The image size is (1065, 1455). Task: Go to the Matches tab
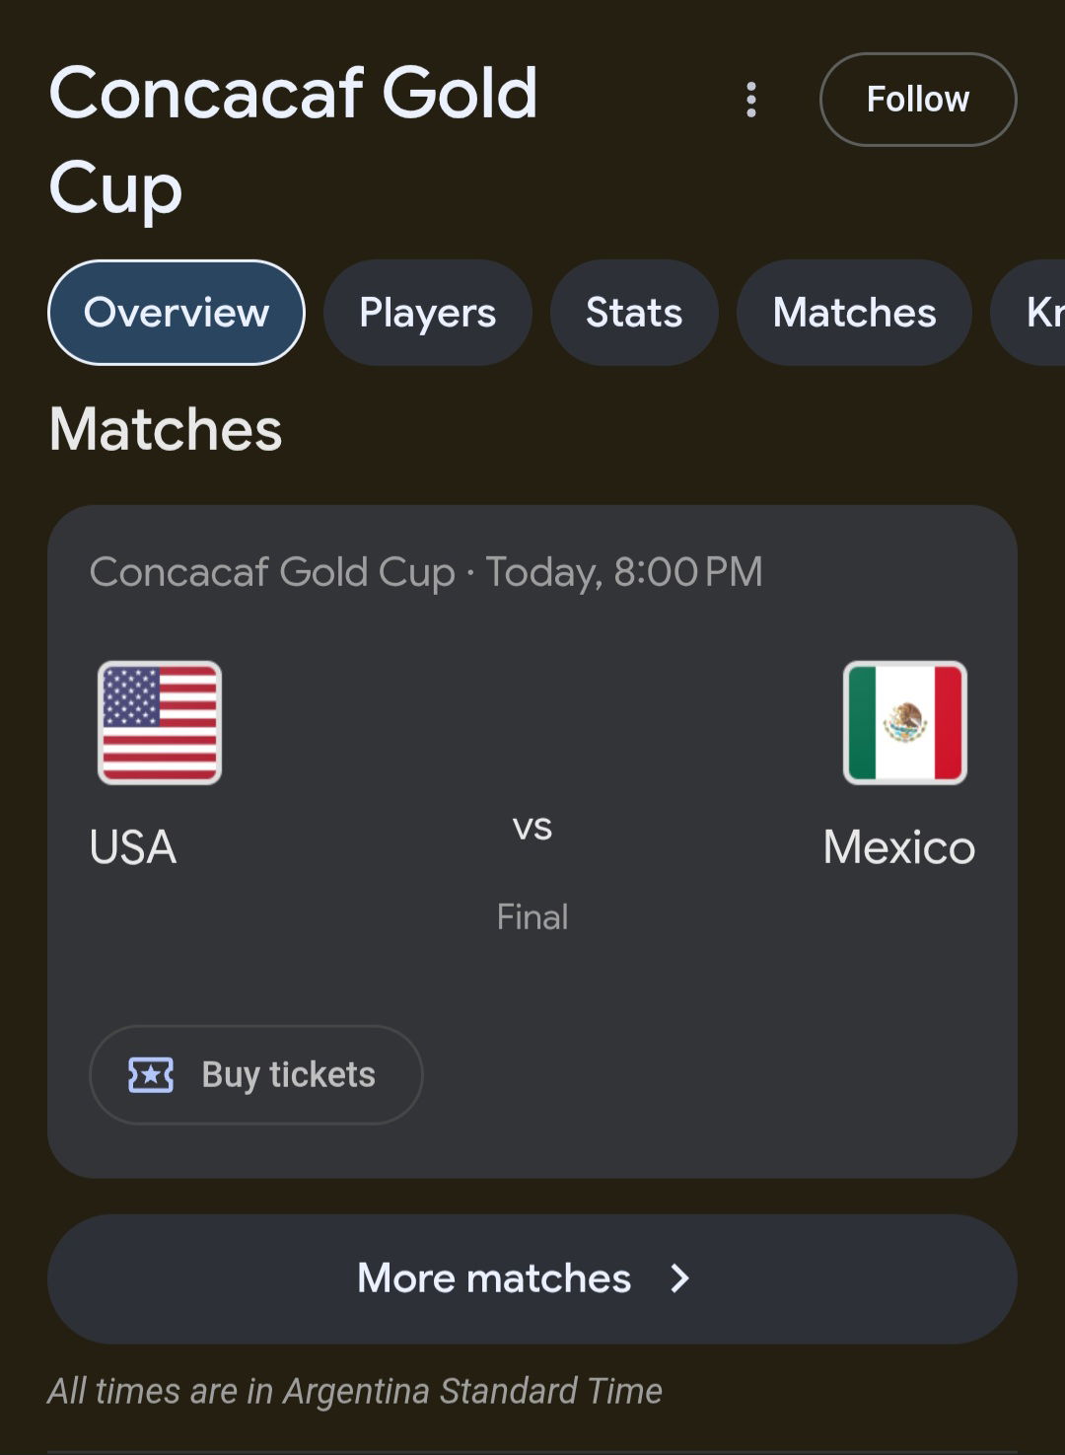pyautogui.click(x=854, y=313)
